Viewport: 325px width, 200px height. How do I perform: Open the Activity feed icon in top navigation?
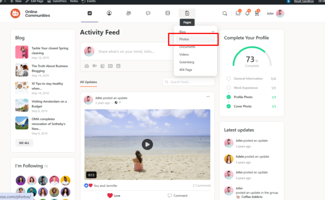(90, 13)
